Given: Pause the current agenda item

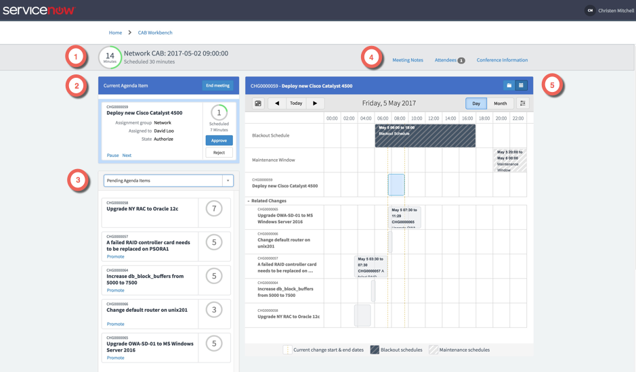Looking at the screenshot, I should click(112, 155).
